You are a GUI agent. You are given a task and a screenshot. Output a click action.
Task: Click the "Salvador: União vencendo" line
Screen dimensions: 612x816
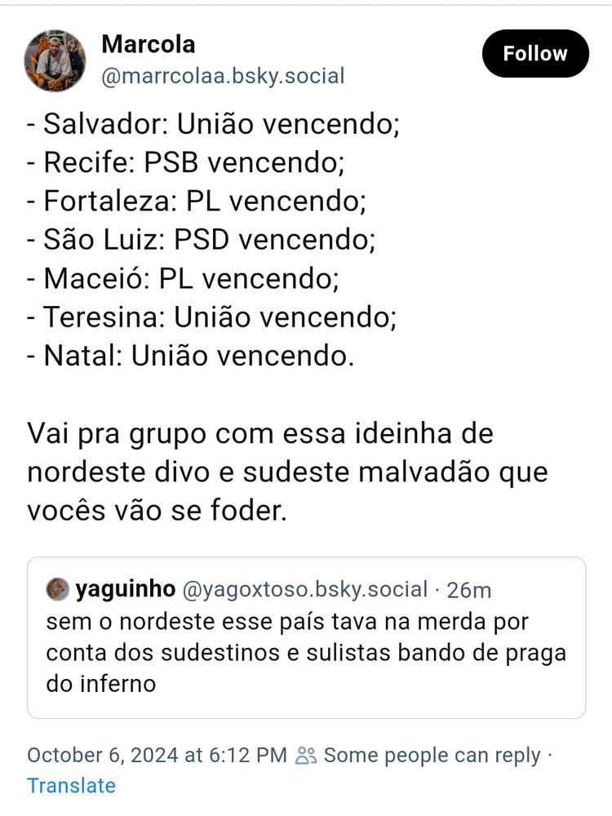(213, 124)
